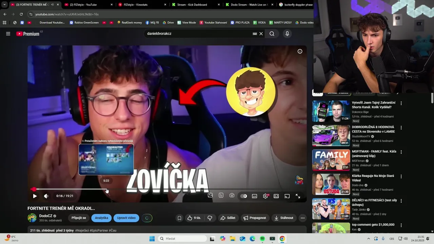
Task: Switch to the butterfly doppler phase tab
Action: pos(295,5)
